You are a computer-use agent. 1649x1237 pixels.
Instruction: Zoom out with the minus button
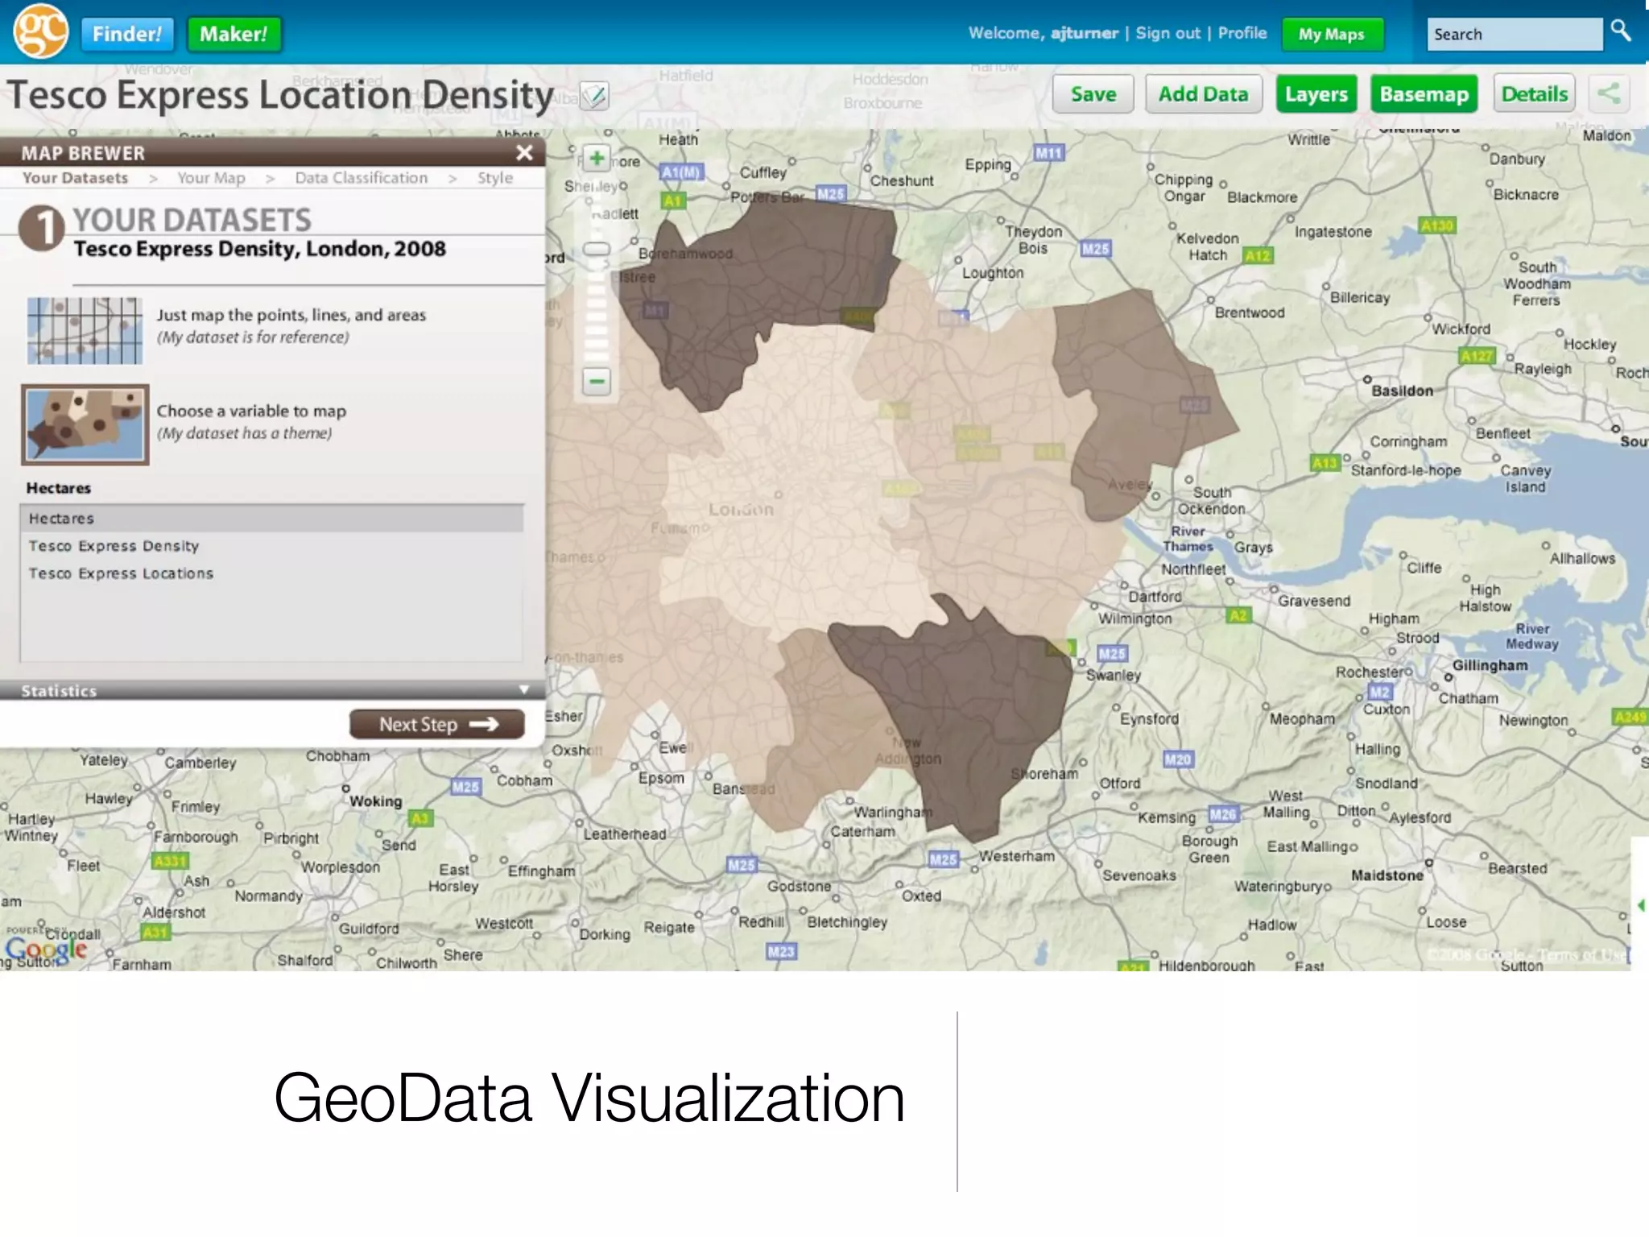(597, 381)
